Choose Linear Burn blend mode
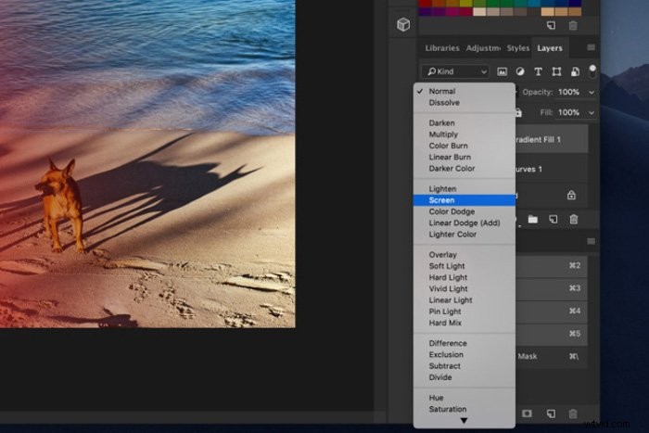Viewport: 649px width, 433px height. pos(464,158)
